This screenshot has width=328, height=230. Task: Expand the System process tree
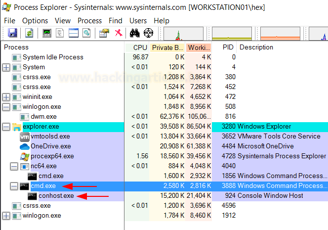pyautogui.click(x=6, y=67)
